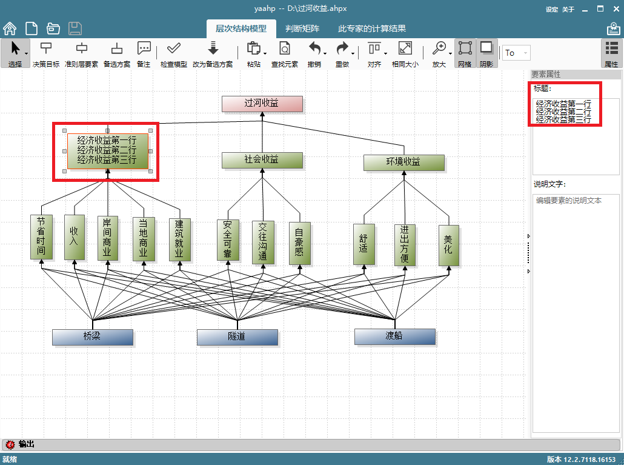624x465 pixels.
Task: Pick the 准则层要素 criteria tool
Action: coord(81,54)
